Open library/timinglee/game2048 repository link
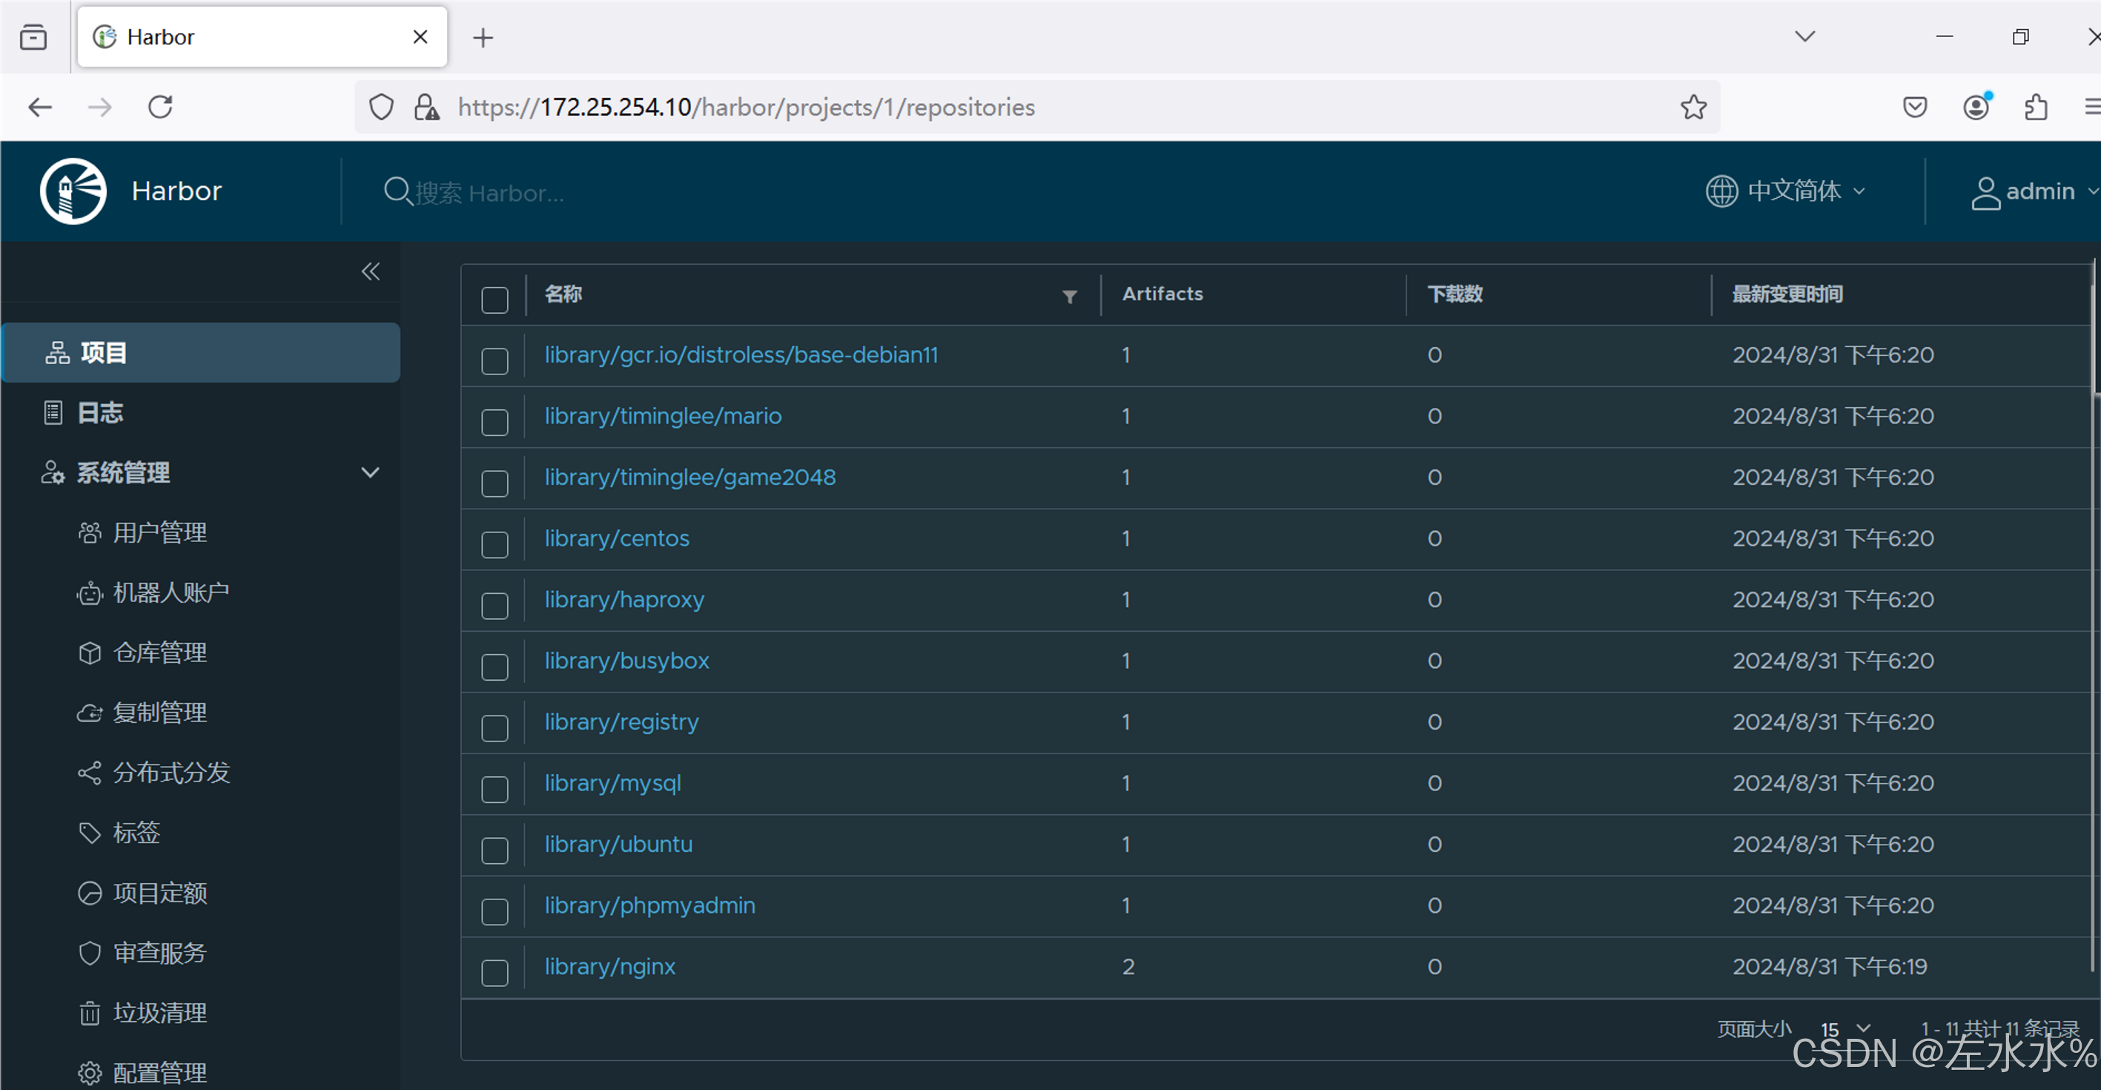Screen dimensions: 2101x1090 click(689, 478)
